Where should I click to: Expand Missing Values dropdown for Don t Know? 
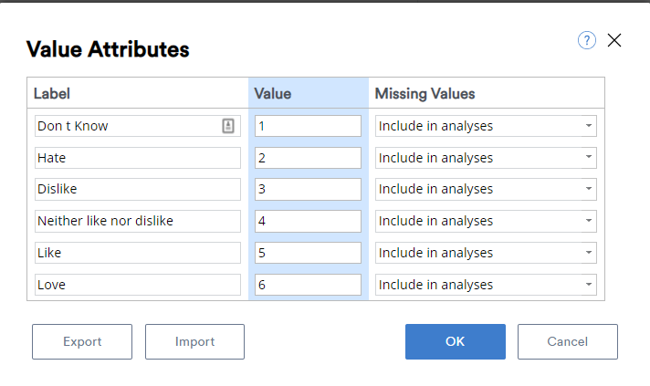pyautogui.click(x=486, y=126)
